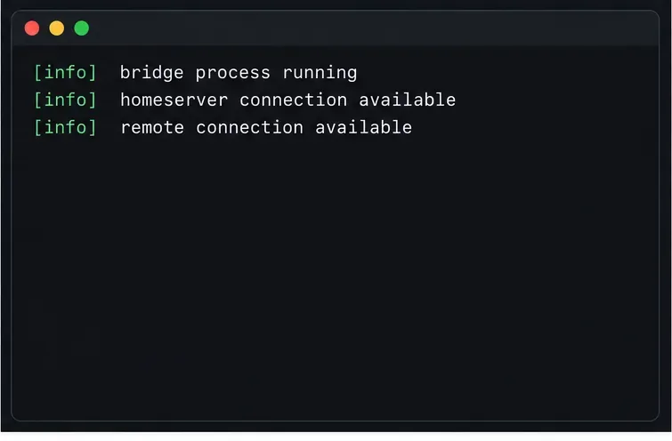Click "connection" in the homeserver log line
This screenshot has height=441, width=672.
coord(294,100)
